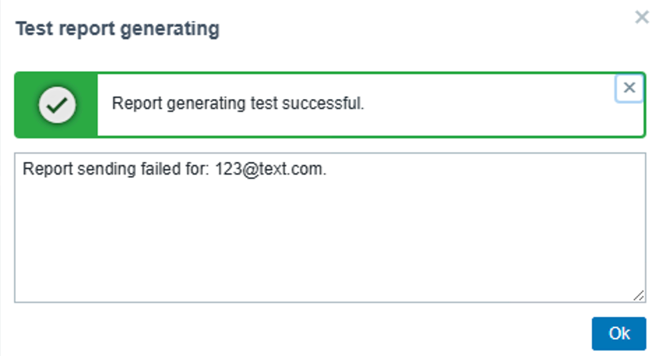Click the 'Report generating test successful.' message
This screenshot has height=356, width=659.
coord(238,105)
